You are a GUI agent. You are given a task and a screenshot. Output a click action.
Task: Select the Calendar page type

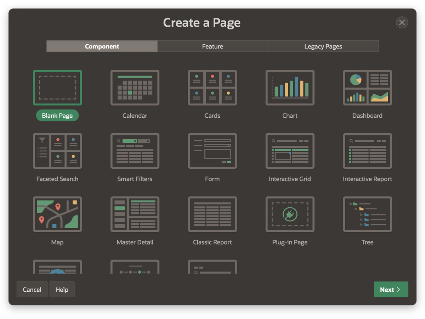[x=135, y=88]
